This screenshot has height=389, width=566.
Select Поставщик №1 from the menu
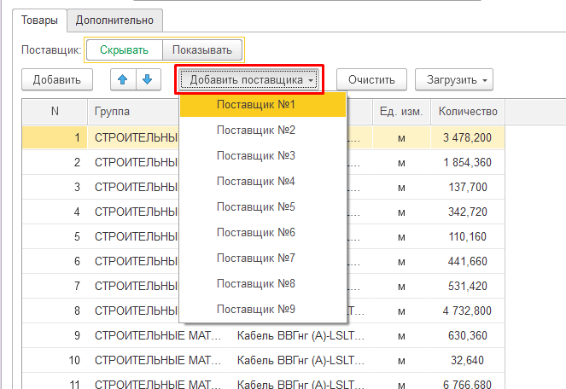255,105
